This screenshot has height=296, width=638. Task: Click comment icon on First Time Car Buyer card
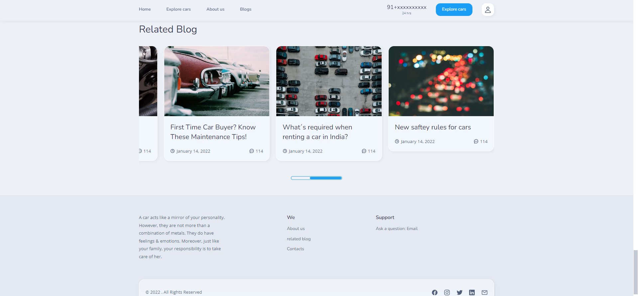252,151
